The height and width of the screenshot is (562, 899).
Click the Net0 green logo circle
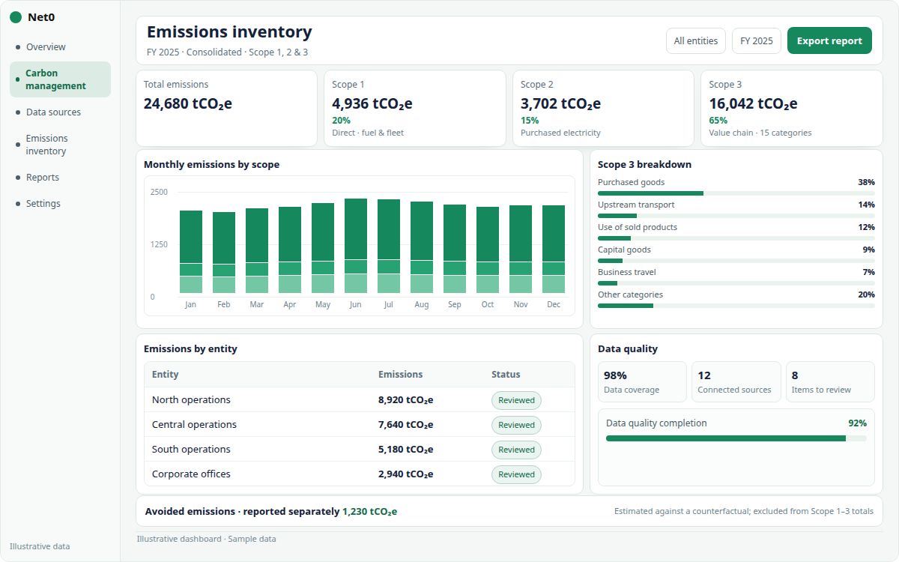click(16, 17)
